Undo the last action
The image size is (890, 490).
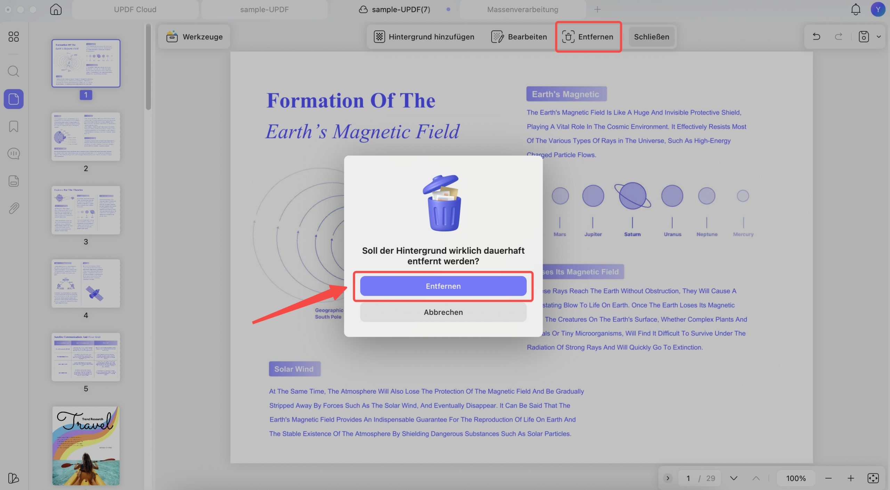pos(816,36)
